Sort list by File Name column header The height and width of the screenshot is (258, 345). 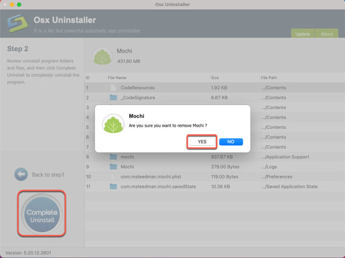[117, 78]
